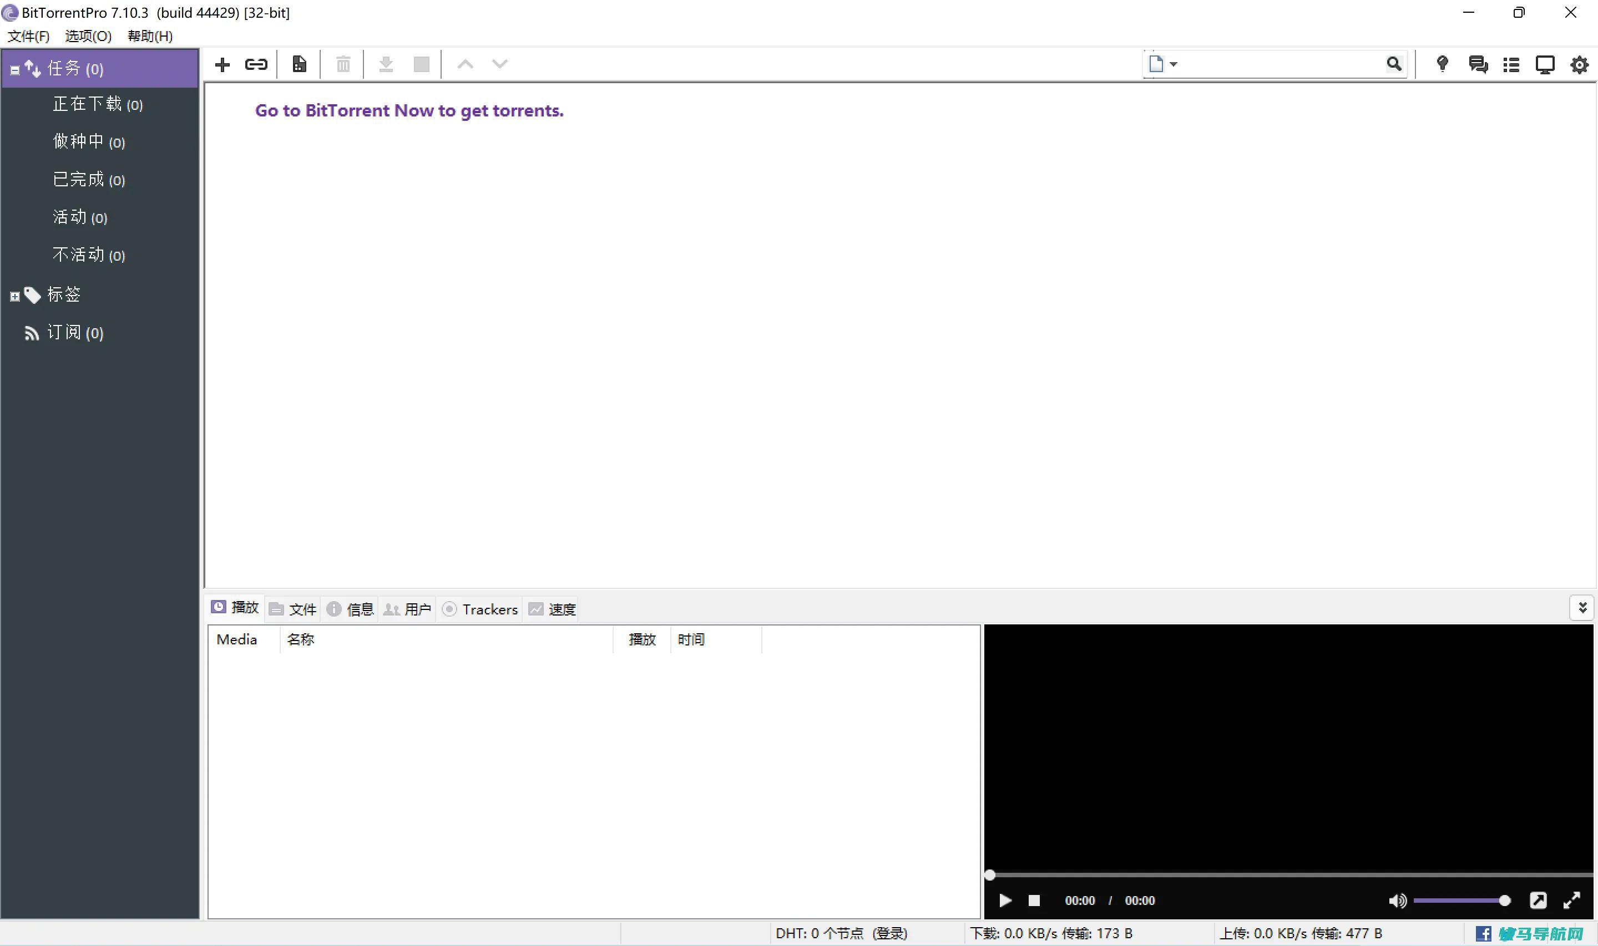Screen dimensions: 1598x946
Task: Switch to the 播放 tab
Action: [x=235, y=608]
